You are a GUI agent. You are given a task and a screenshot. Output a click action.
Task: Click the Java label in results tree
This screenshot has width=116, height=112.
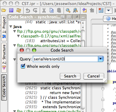click(x=17, y=27)
